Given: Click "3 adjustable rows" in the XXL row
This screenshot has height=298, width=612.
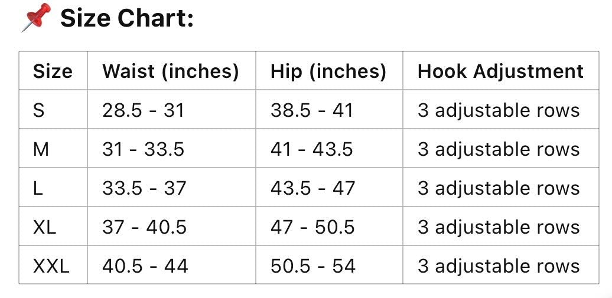Looking at the screenshot, I should [x=499, y=266].
